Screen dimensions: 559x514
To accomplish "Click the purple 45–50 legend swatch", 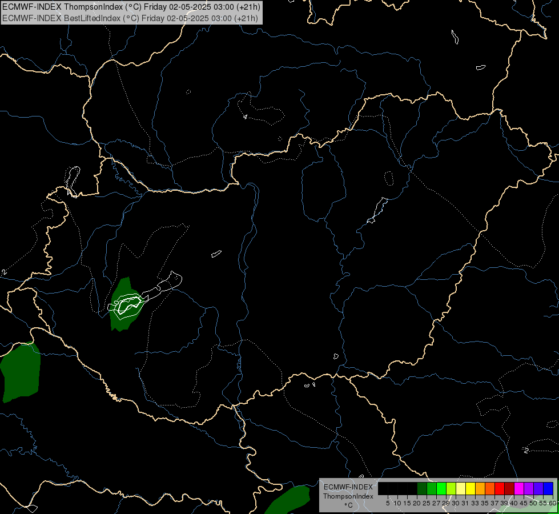I will click(x=529, y=489).
